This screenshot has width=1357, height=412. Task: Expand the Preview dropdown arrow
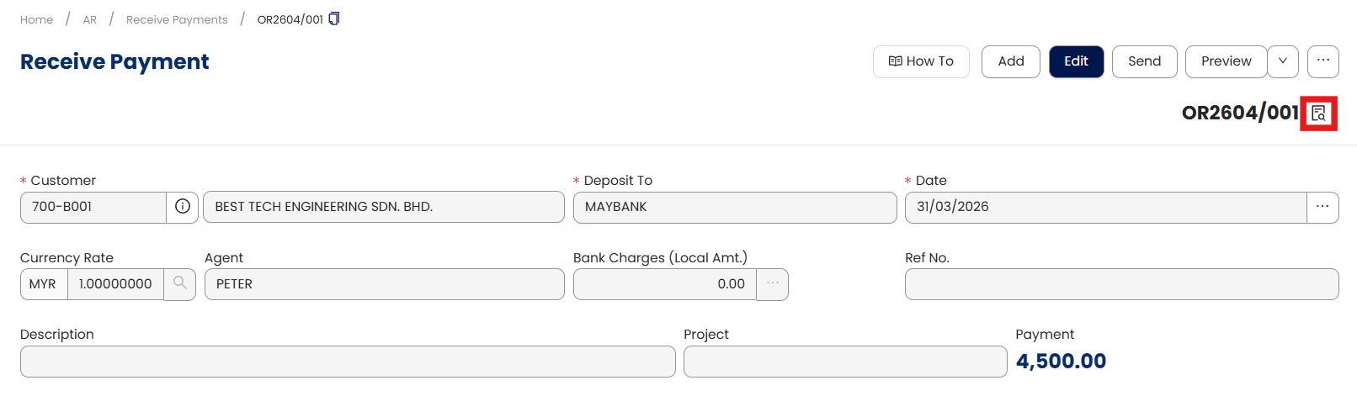coord(1283,61)
